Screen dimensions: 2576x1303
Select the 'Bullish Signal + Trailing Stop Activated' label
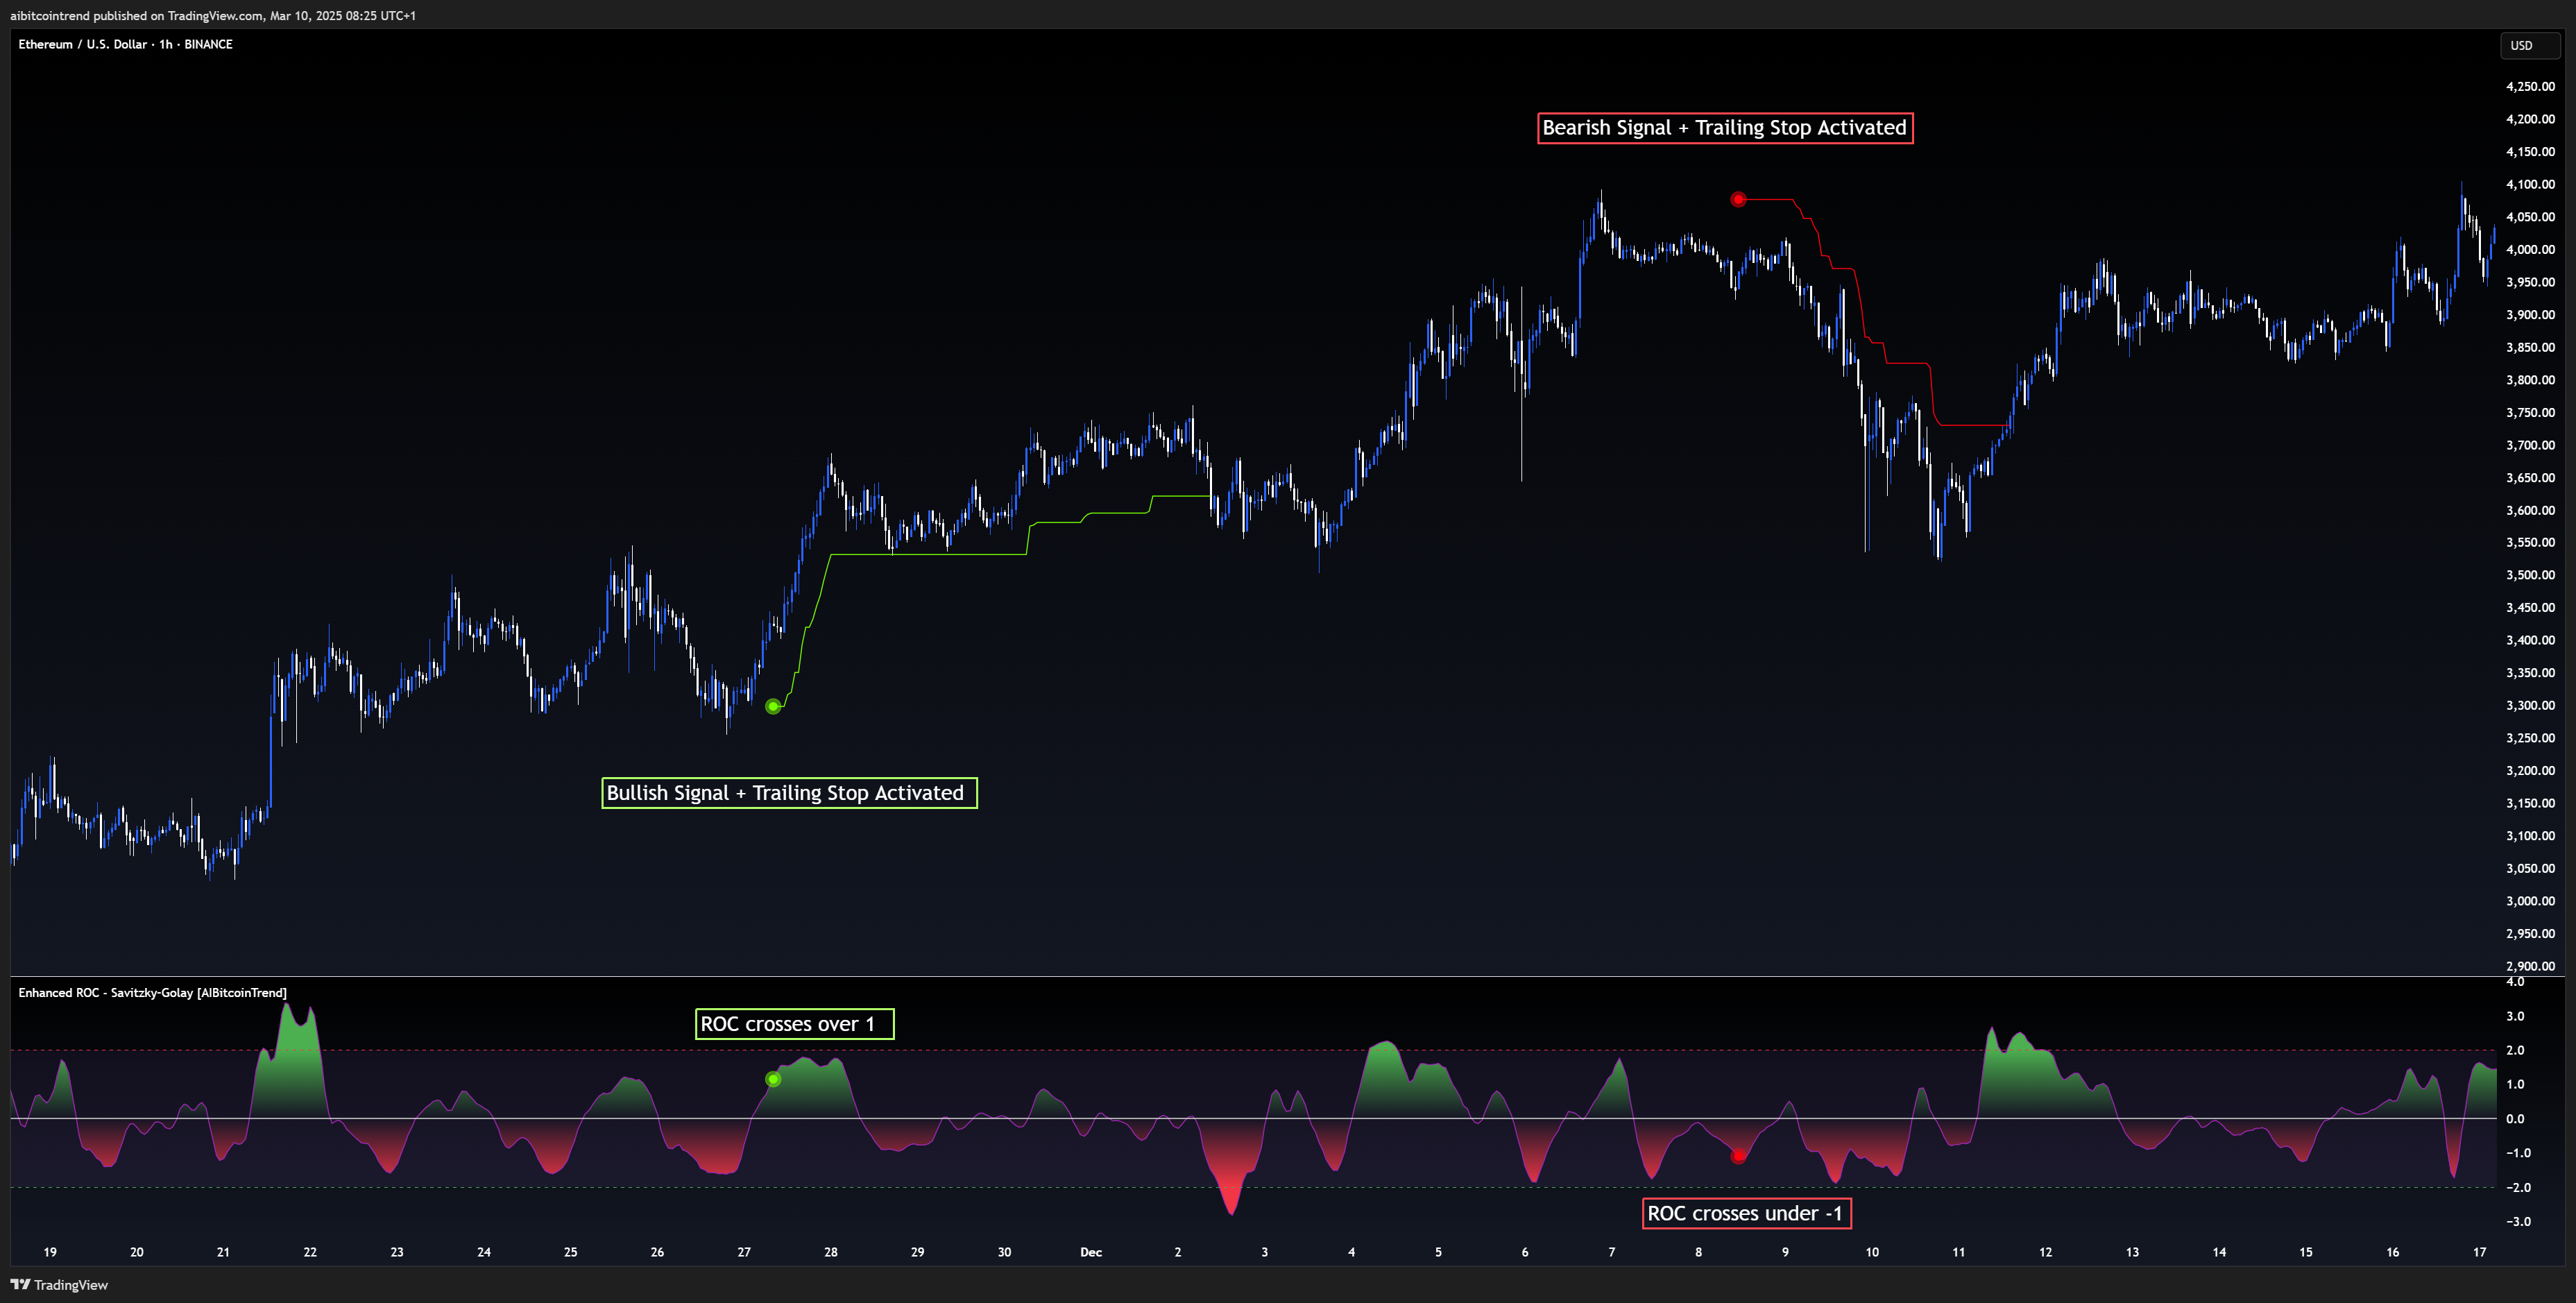pos(789,793)
